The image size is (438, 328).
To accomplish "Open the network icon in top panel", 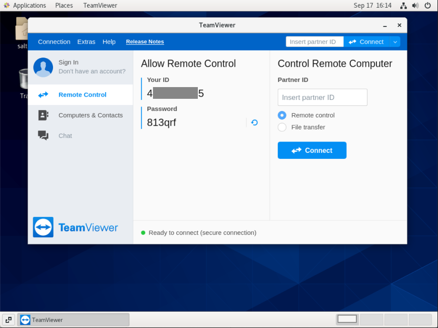I will click(x=403, y=6).
